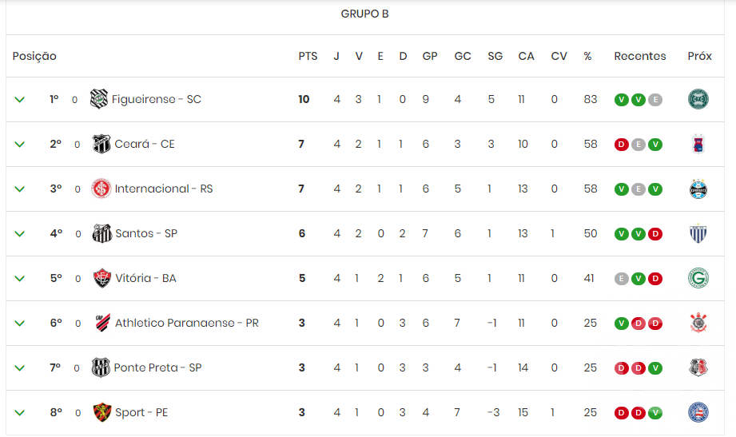736x437 pixels.
Task: Select the Recentes column header
Action: coord(640,57)
